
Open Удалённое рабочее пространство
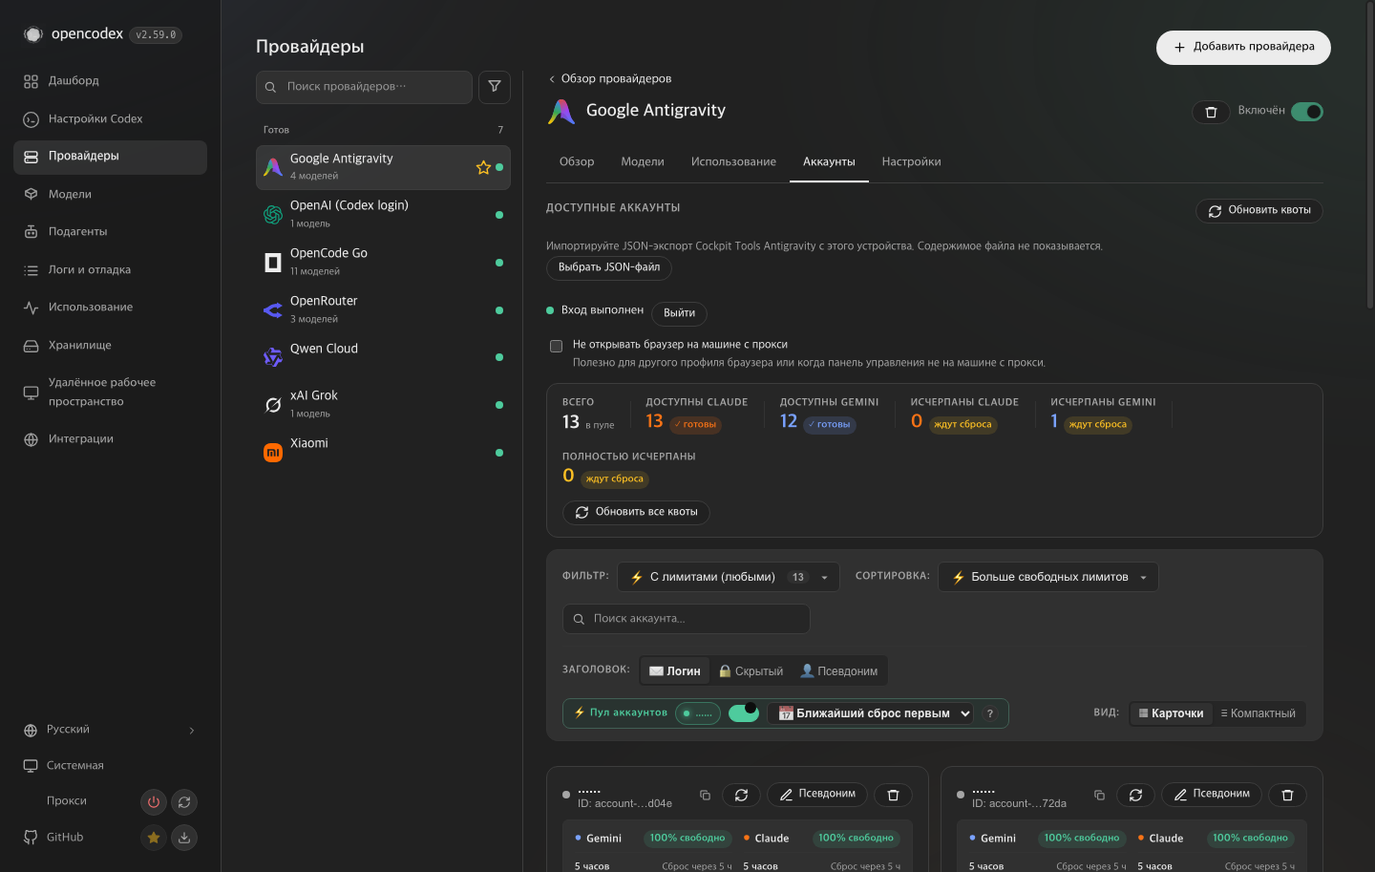110,392
